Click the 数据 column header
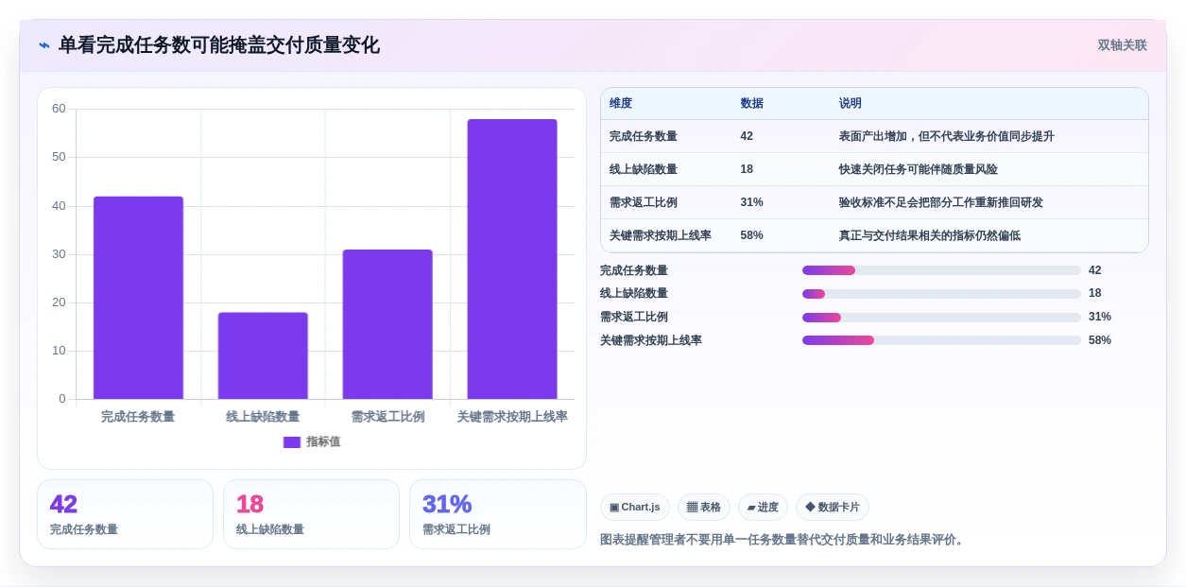Image resolution: width=1186 pixels, height=587 pixels. [752, 104]
